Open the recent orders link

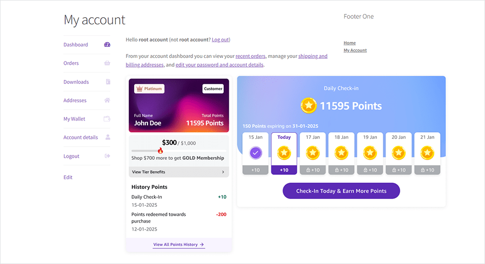250,56
